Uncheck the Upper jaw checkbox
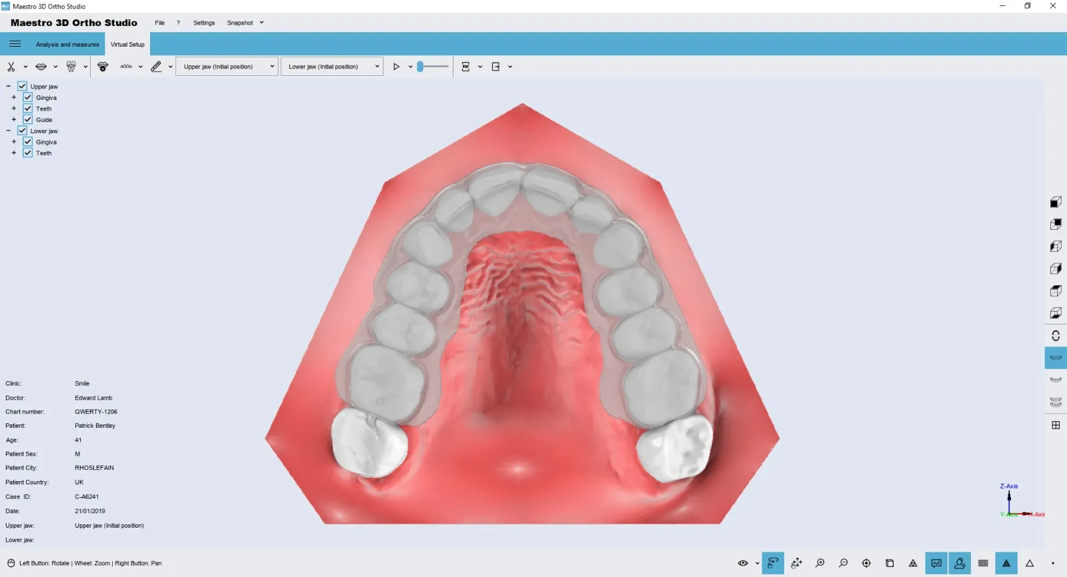The width and height of the screenshot is (1067, 577). [22, 86]
